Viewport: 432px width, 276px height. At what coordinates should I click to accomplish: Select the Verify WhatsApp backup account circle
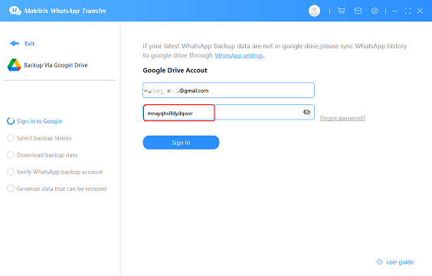[11, 172]
